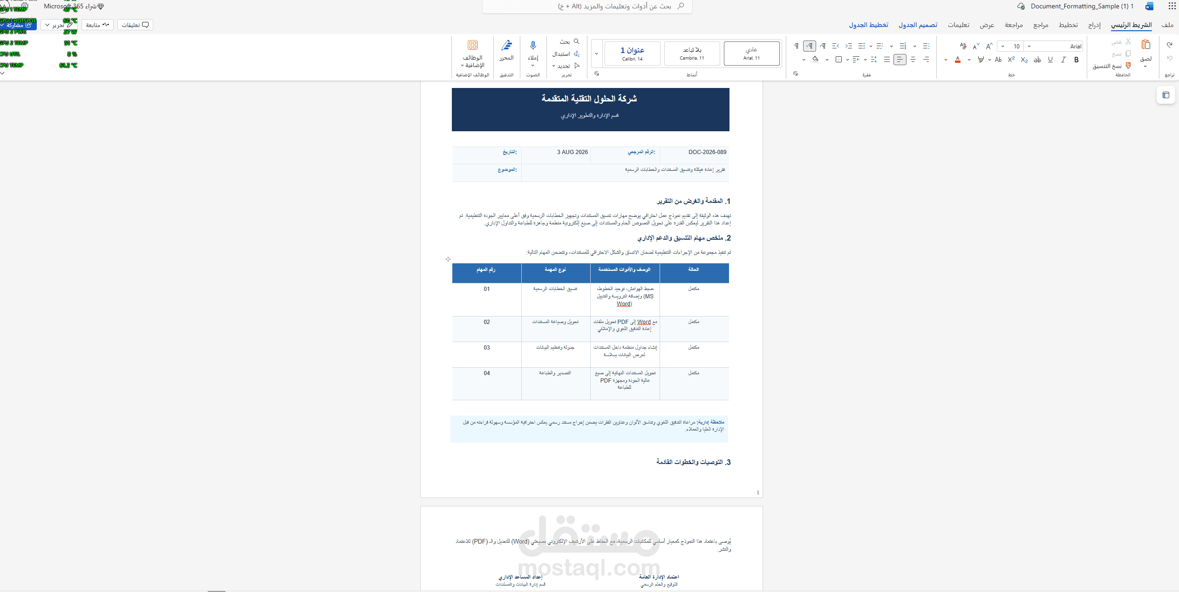Click the Redo arrow icon

[x=1169, y=45]
